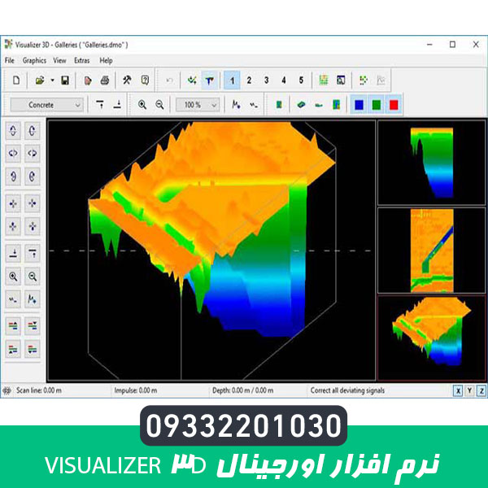488x488 pixels.
Task: Click the "Correct all deviating signals" status text
Action: 347,390
